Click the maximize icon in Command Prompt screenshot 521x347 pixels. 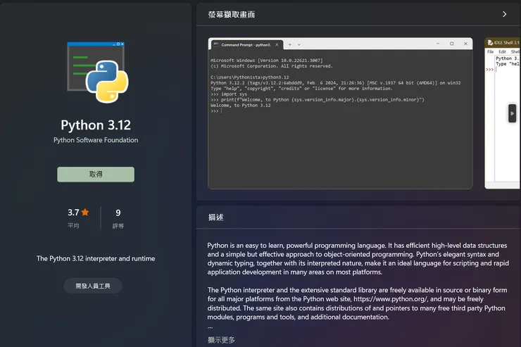451,44
